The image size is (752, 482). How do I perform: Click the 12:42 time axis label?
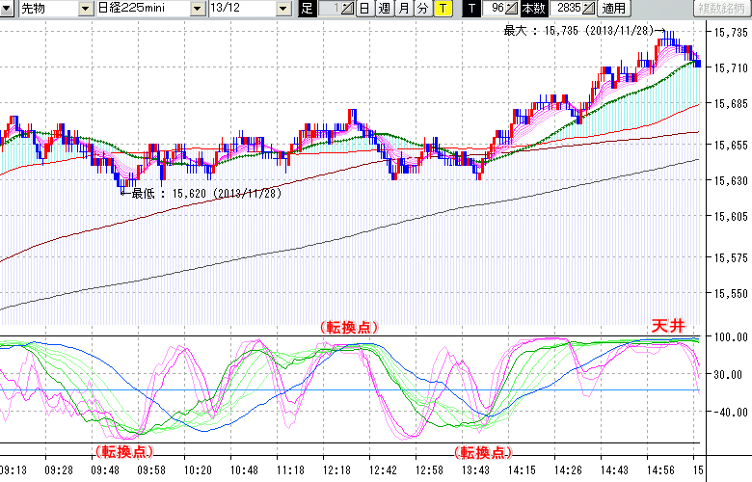(x=383, y=470)
